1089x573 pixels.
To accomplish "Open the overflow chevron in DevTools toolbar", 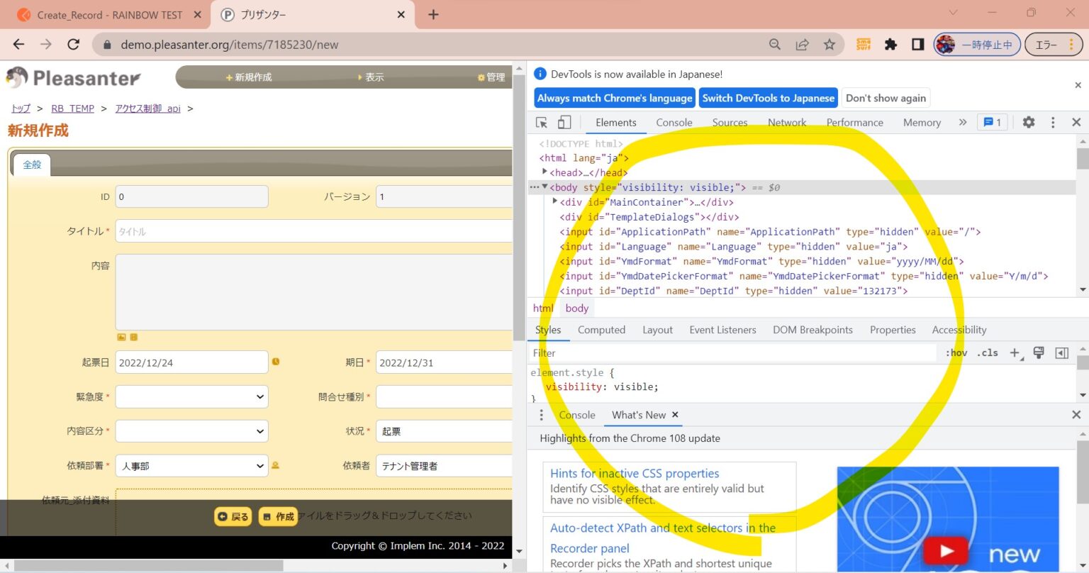I will coord(963,122).
